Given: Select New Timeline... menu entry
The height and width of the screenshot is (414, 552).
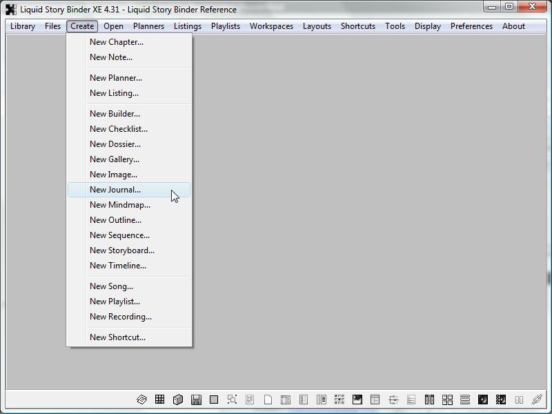Looking at the screenshot, I should (118, 266).
